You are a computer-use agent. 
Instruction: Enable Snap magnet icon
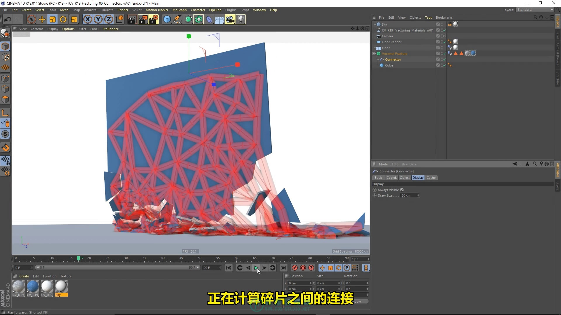[x=5, y=148]
